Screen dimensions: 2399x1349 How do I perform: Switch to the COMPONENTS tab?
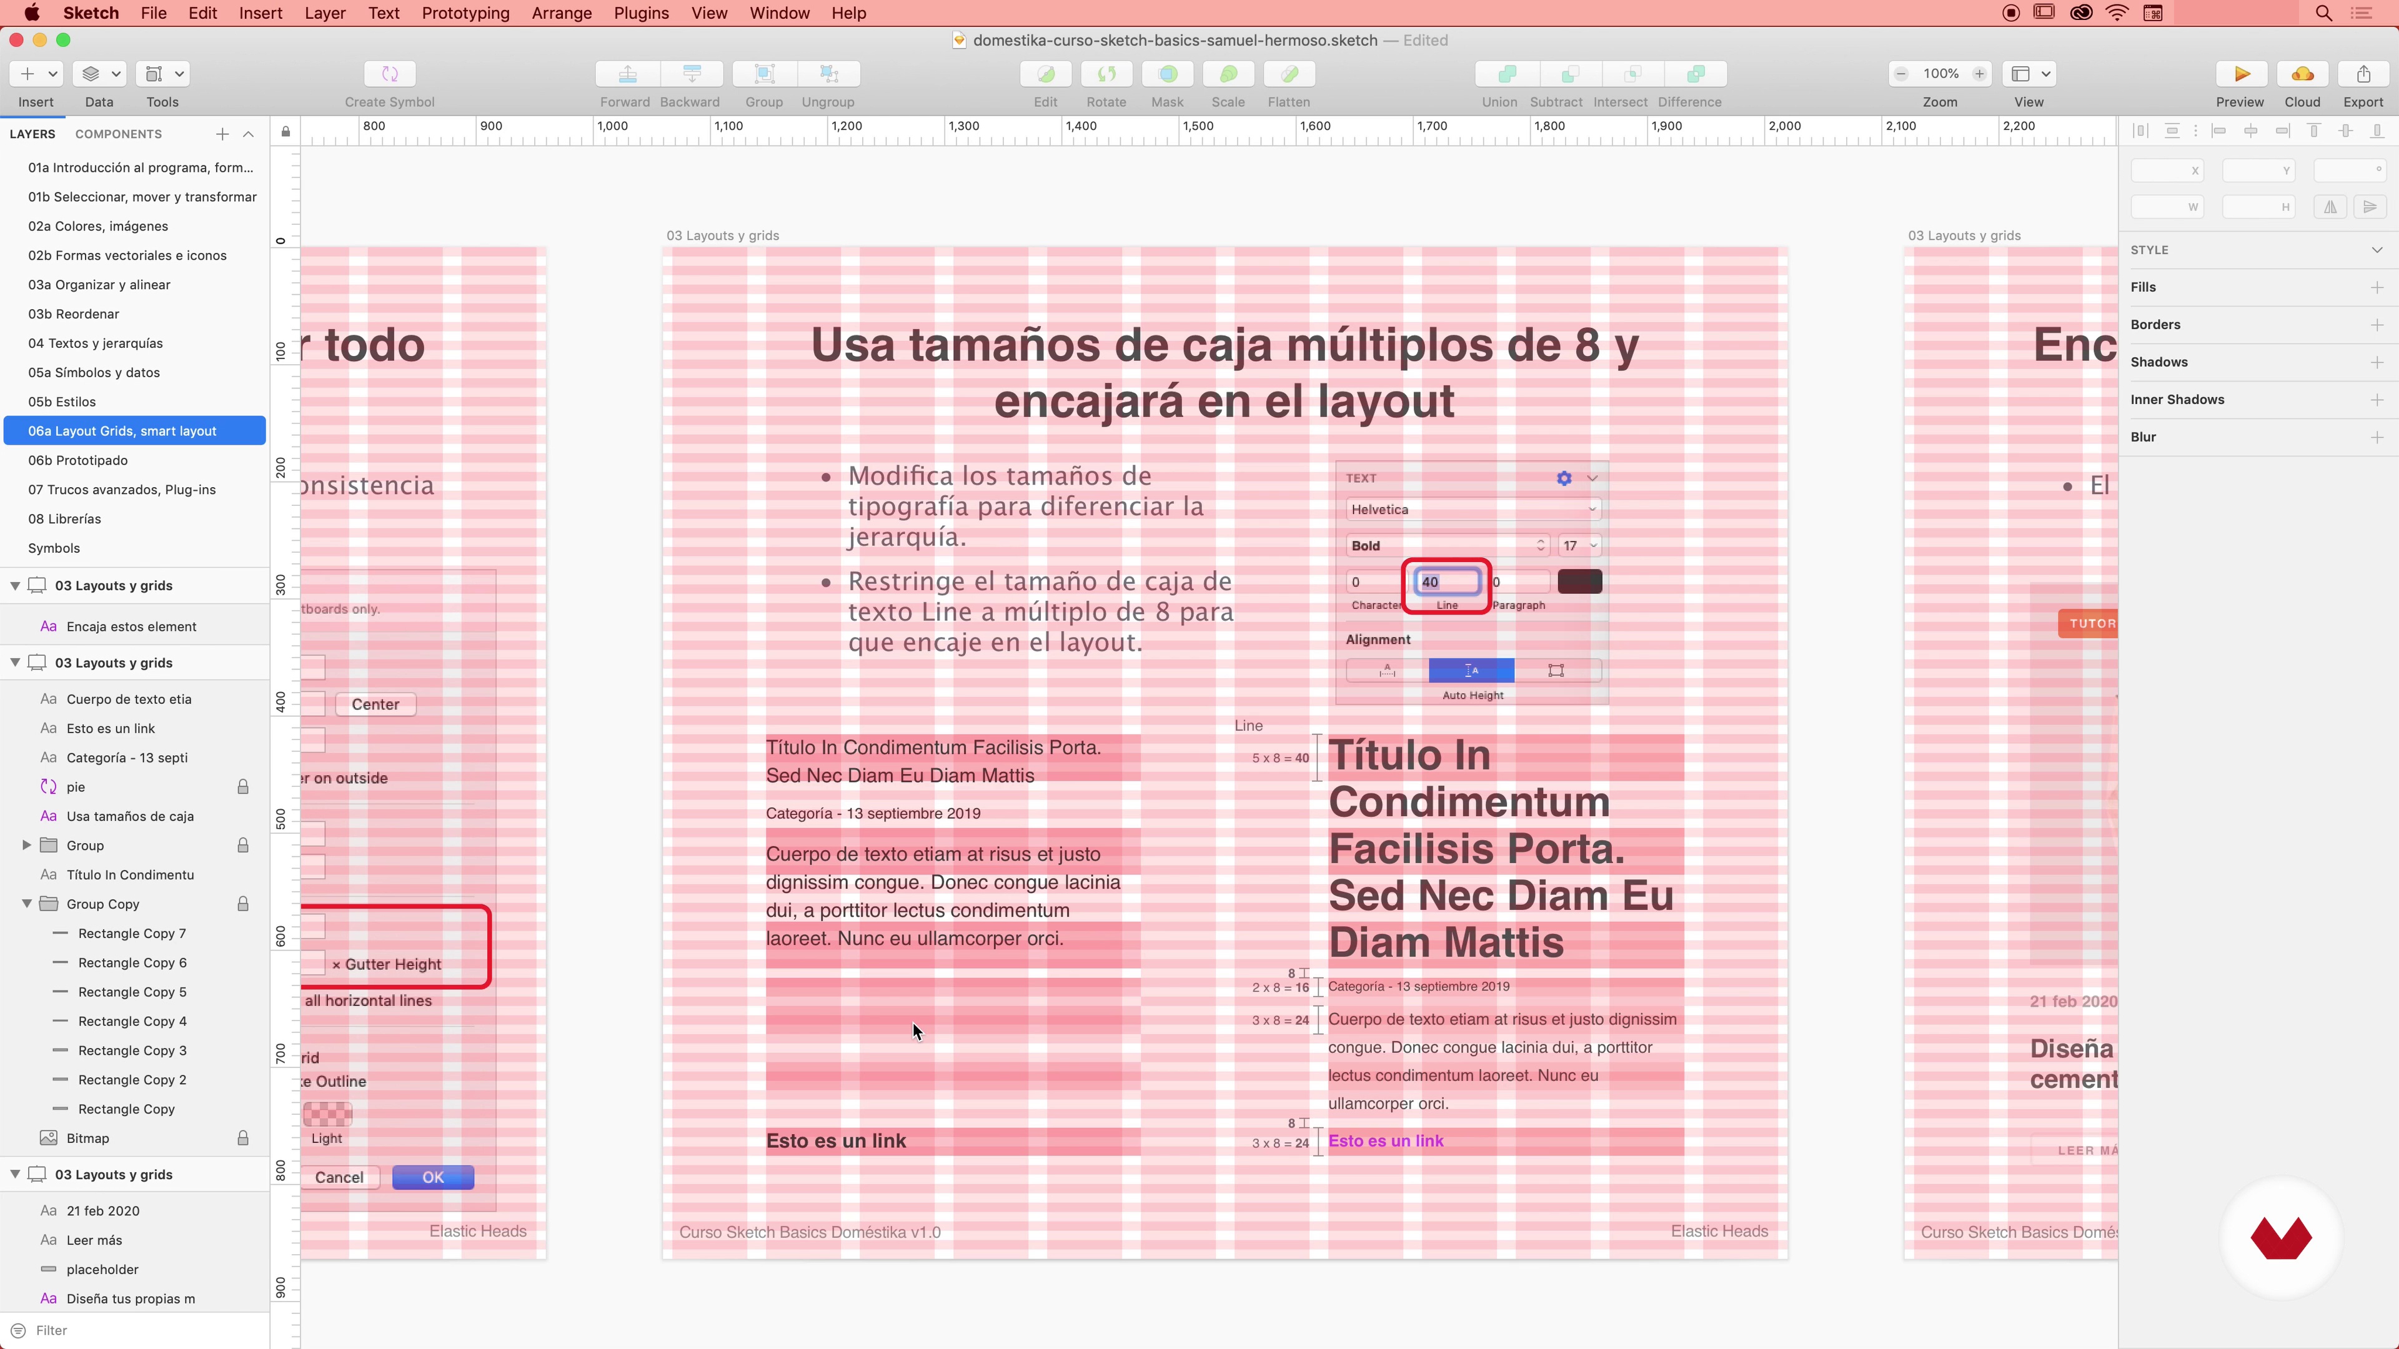(x=118, y=134)
